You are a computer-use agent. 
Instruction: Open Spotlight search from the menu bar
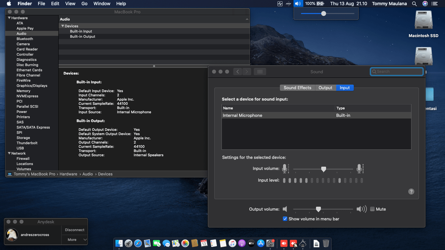414,4
